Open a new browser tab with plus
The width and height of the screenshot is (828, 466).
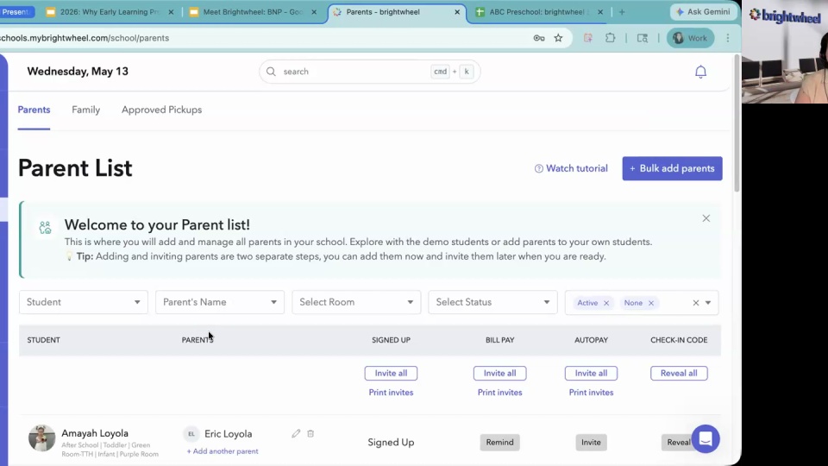(622, 11)
